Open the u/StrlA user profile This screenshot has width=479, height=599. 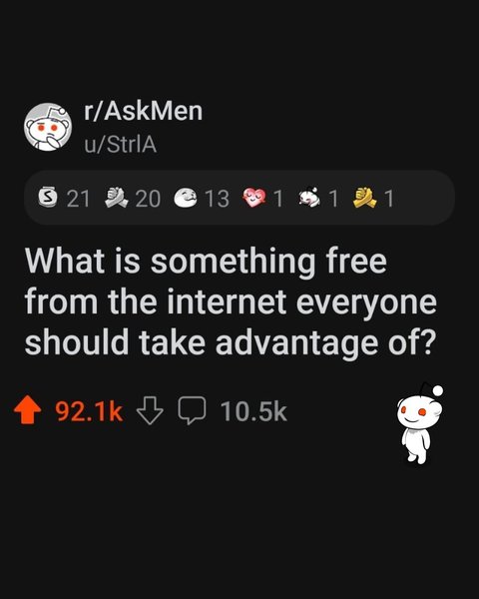(121, 145)
